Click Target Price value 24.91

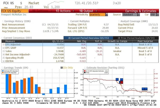(155, 31)
